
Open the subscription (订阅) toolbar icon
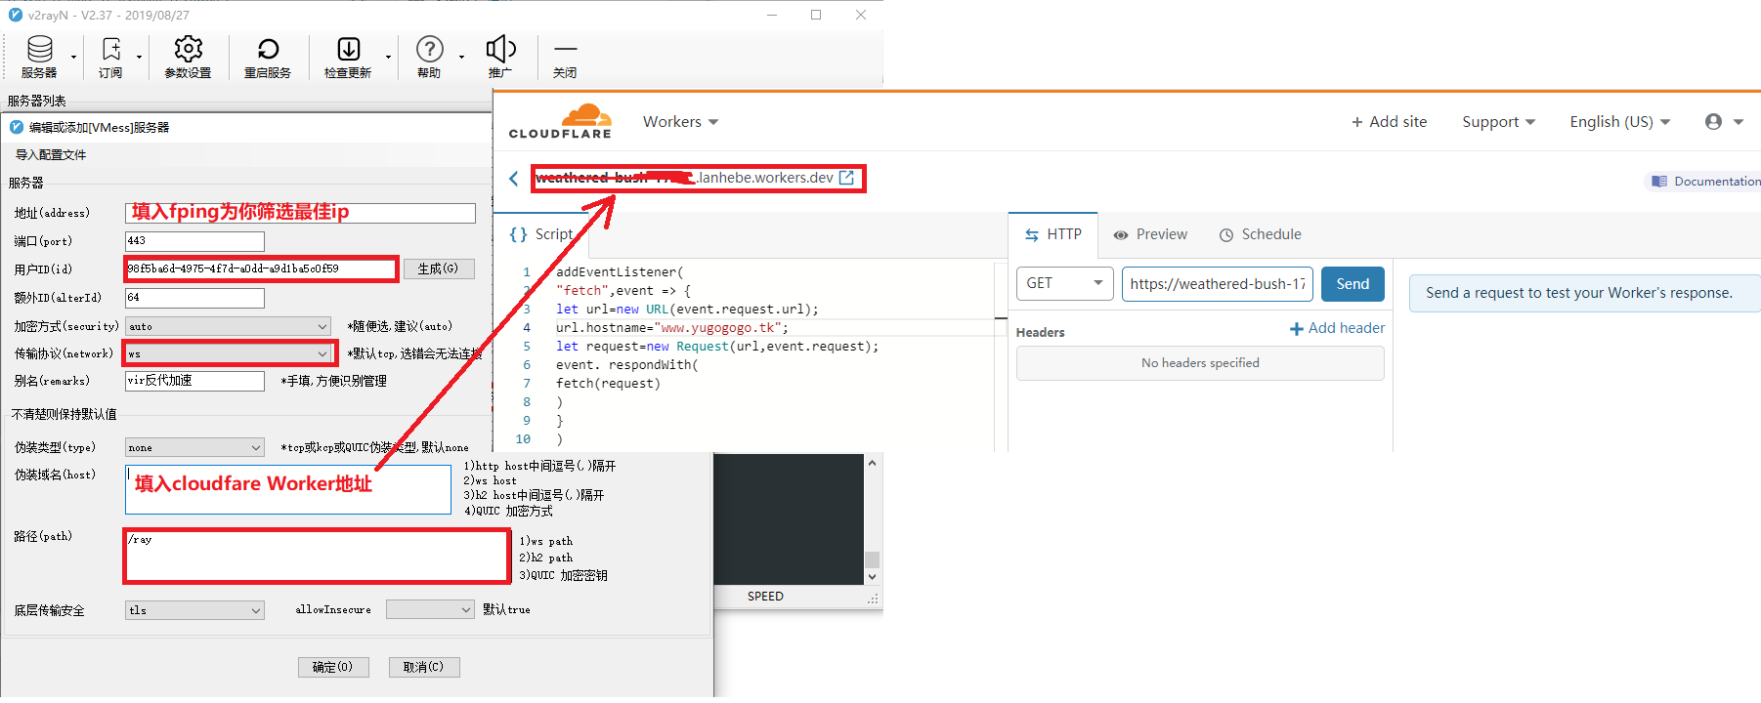111,49
